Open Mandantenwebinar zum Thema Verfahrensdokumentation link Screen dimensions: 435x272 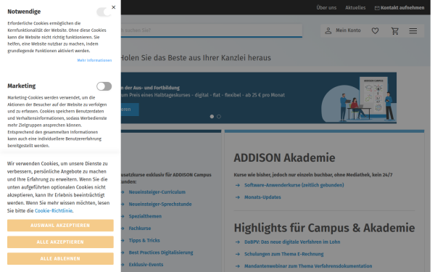tap(308, 266)
